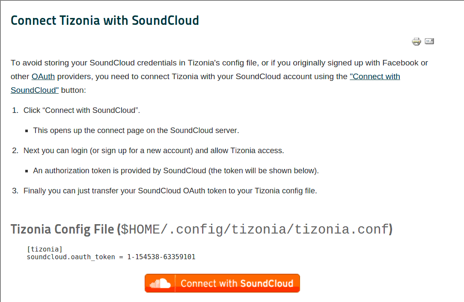Click step 3 about transferring the OAuth token
This screenshot has height=302, width=464.
coord(170,191)
